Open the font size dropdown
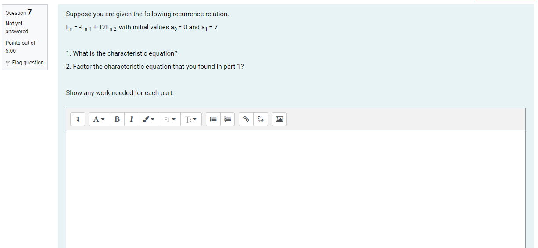538x248 pixels. click(191, 119)
